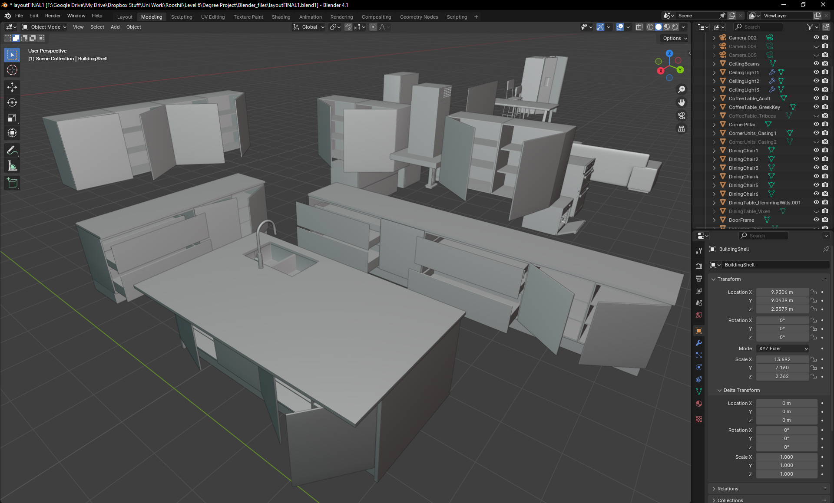The image size is (834, 503).
Task: Click the Location X value field
Action: point(782,292)
